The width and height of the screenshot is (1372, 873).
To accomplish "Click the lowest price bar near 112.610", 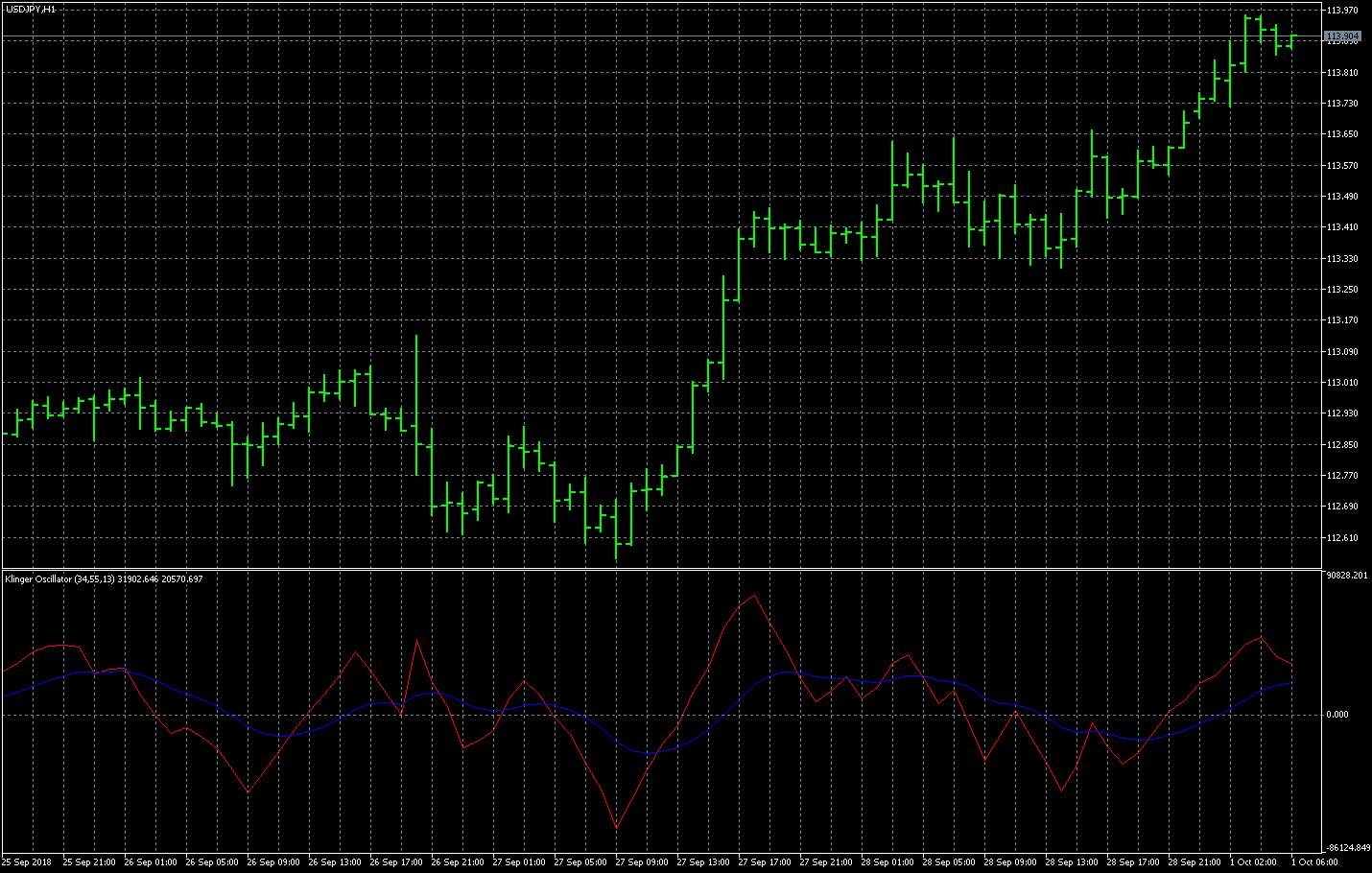I will [x=617, y=537].
